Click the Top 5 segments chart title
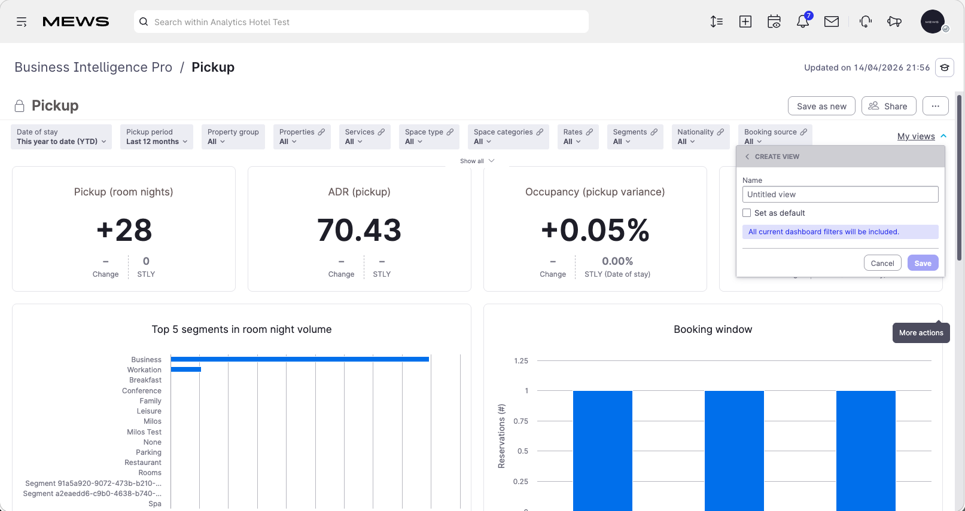Screen dimensions: 965x511 tap(242, 329)
